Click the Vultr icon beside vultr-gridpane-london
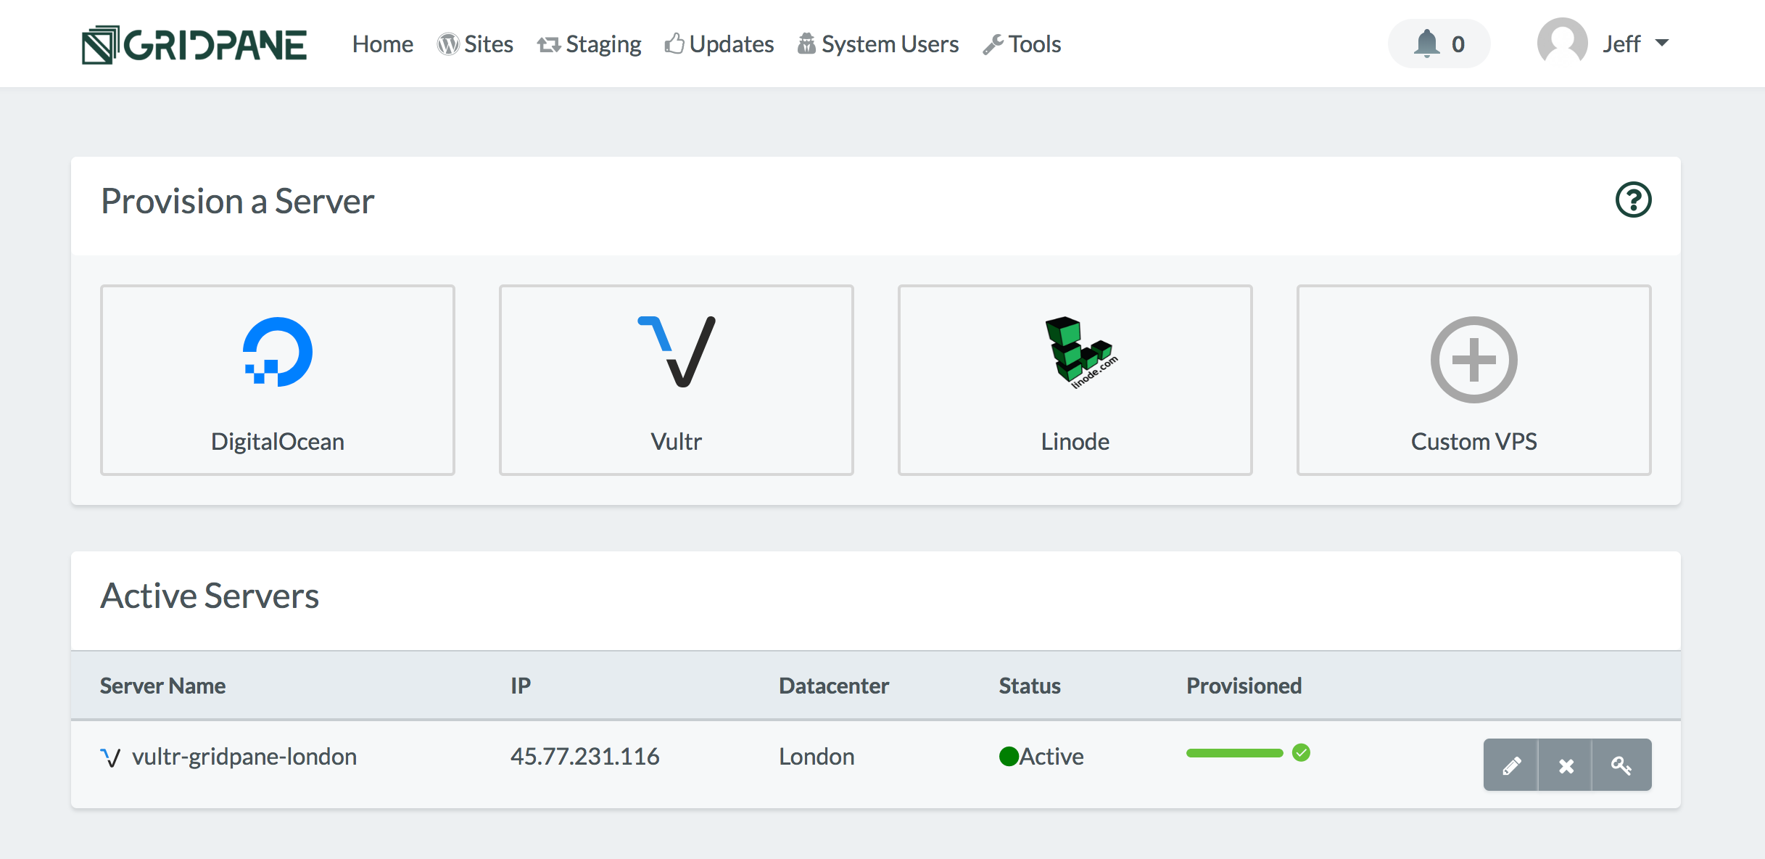Screen dimensions: 1765x859 [110, 758]
